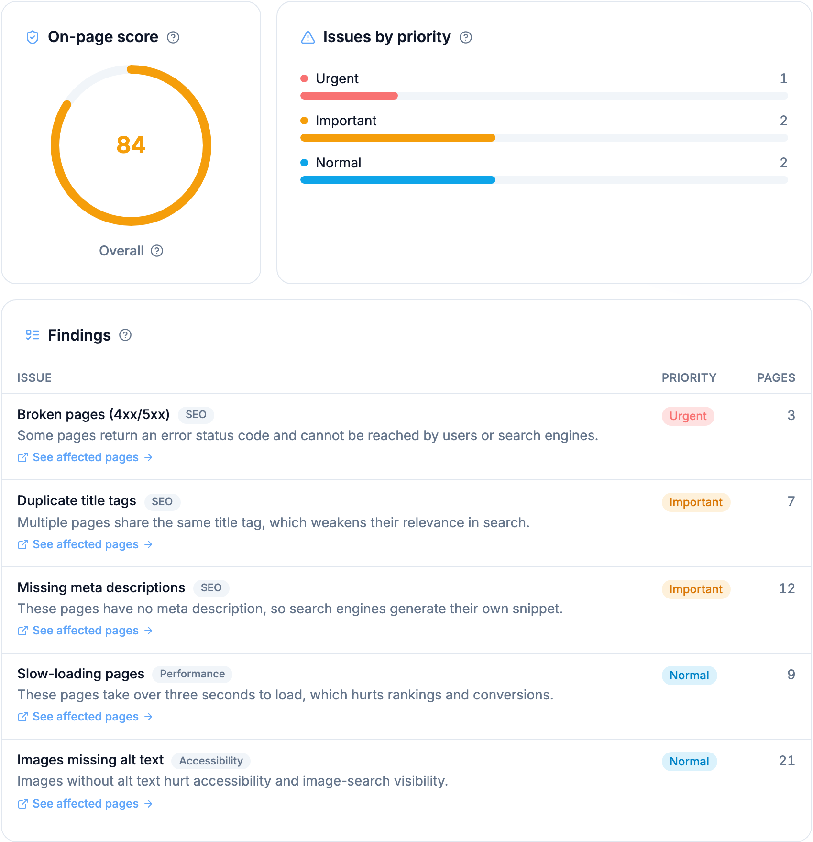Select the SEO tag on Broken pages
Image resolution: width=813 pixels, height=842 pixels.
[x=196, y=414]
